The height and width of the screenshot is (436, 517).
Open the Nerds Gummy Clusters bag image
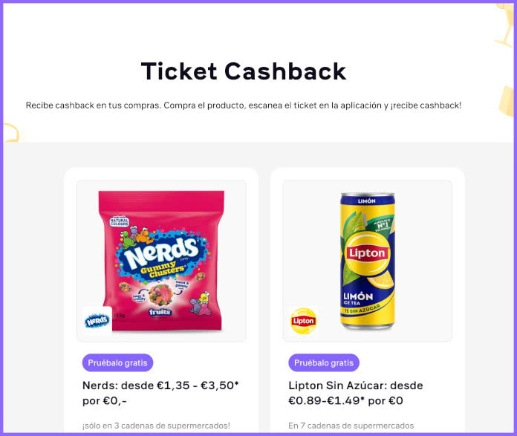tap(162, 261)
